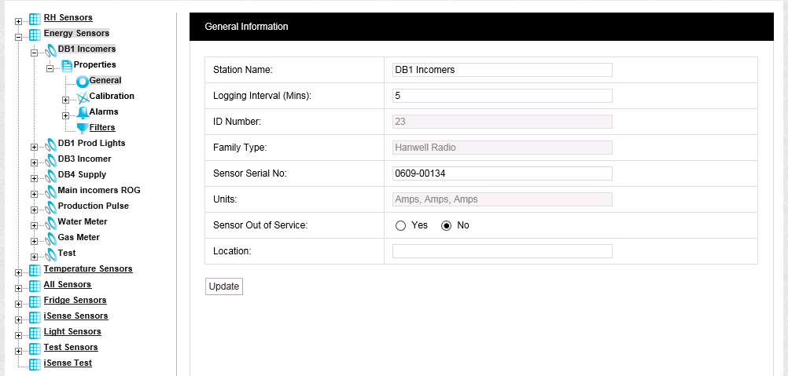Click the Temperature Sensors grid icon
This screenshot has width=788, height=376.
pyautogui.click(x=35, y=269)
